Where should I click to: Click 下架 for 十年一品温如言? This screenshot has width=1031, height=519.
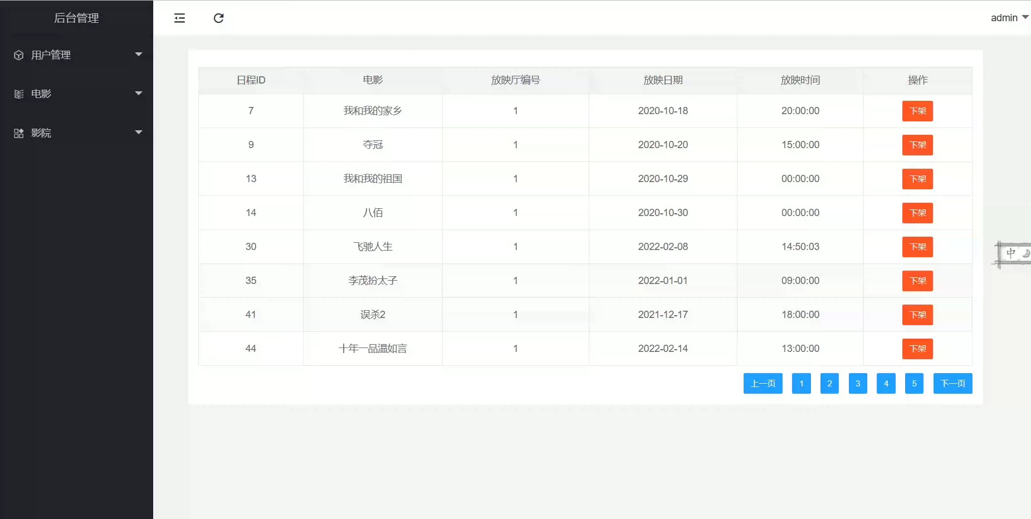[917, 349]
